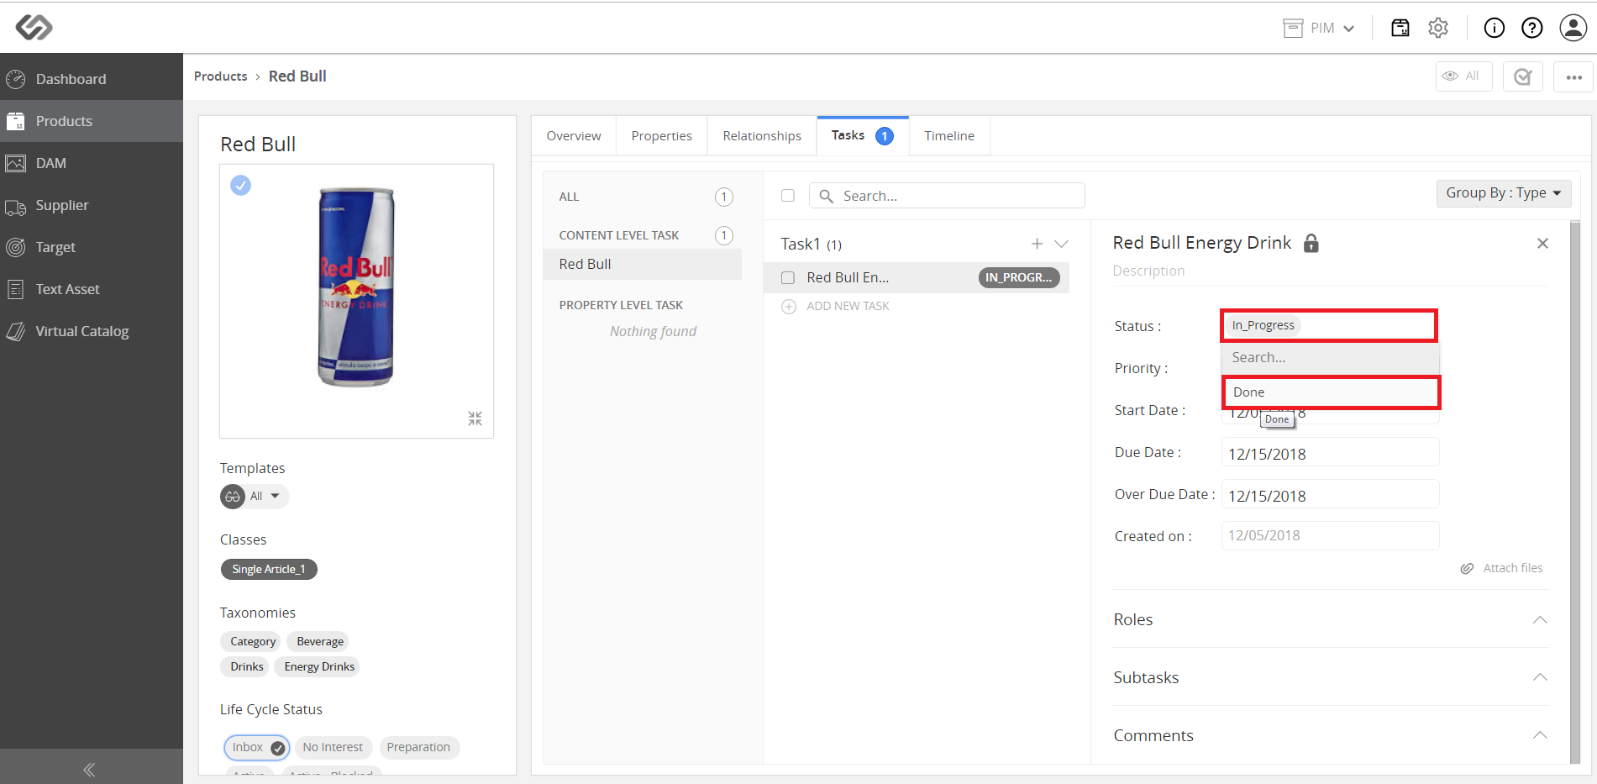This screenshot has height=784, width=1597.
Task: Switch to the Timeline tab
Action: pos(949,136)
